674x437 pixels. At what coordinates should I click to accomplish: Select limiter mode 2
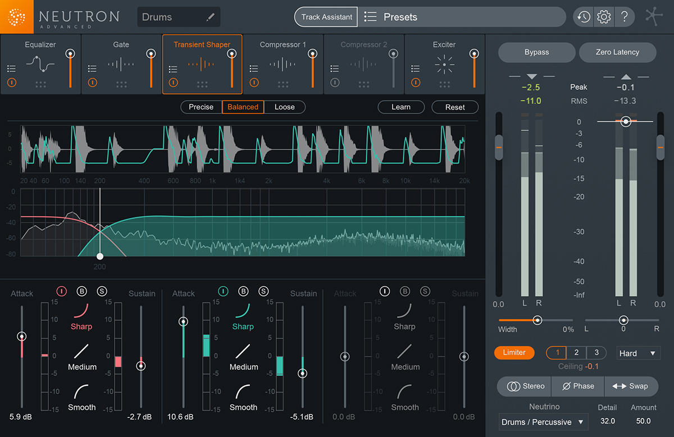[576, 353]
